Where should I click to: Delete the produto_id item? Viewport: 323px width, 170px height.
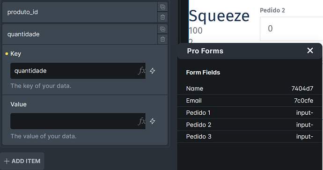click(162, 17)
